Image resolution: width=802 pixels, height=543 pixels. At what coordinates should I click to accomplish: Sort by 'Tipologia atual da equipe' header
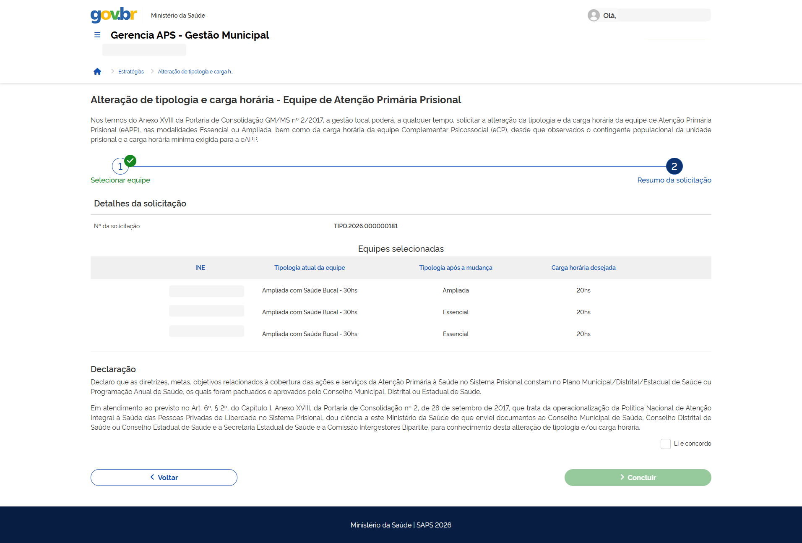pyautogui.click(x=310, y=268)
